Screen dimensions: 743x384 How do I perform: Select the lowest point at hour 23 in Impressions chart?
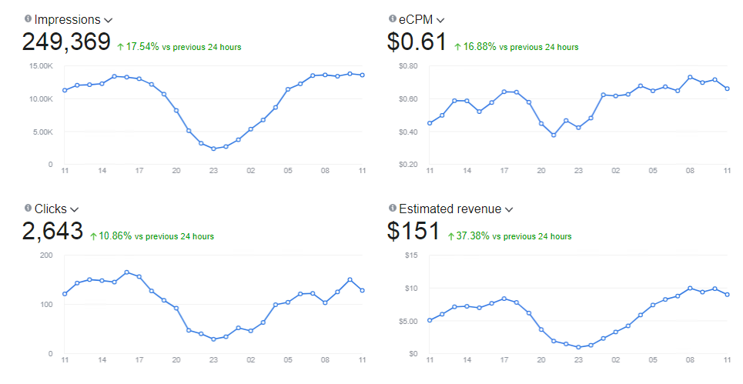[213, 149]
